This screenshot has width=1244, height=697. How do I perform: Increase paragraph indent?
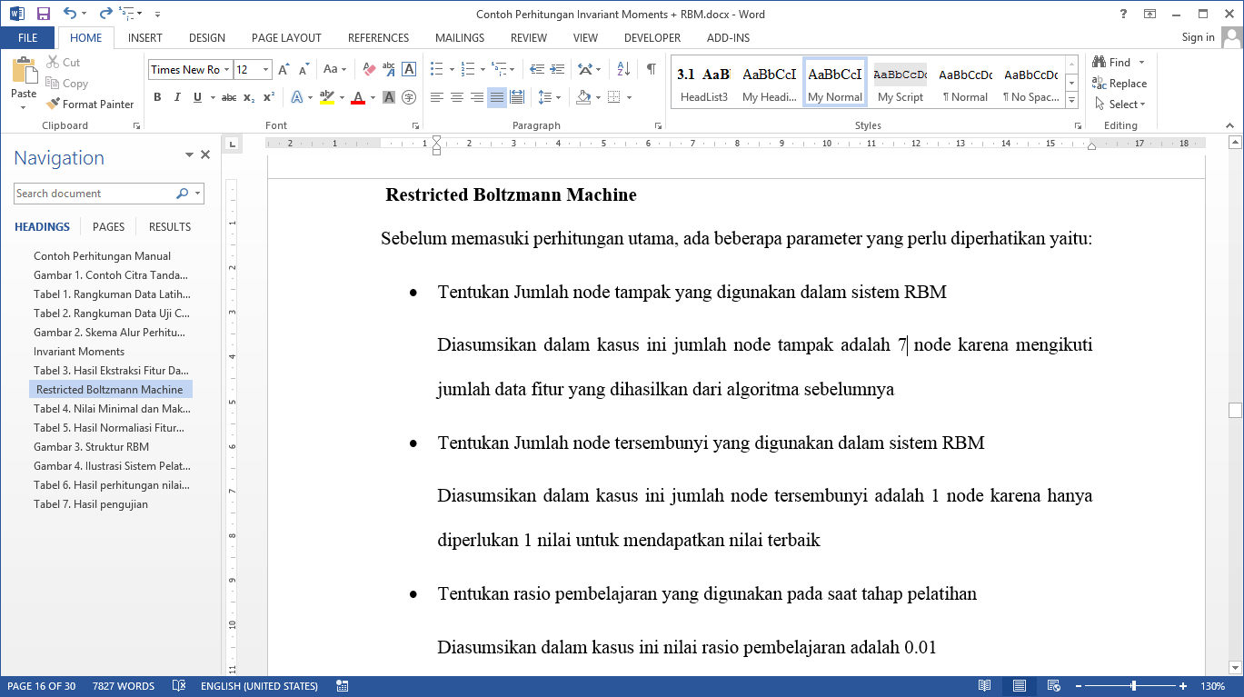(556, 69)
